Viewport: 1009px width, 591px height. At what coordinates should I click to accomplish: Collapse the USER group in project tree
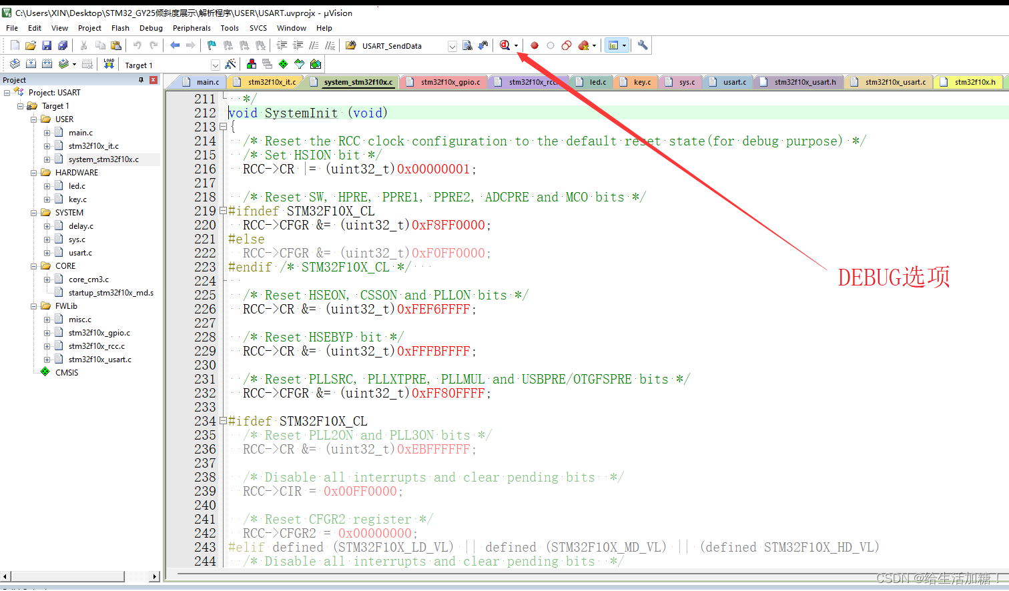32,119
